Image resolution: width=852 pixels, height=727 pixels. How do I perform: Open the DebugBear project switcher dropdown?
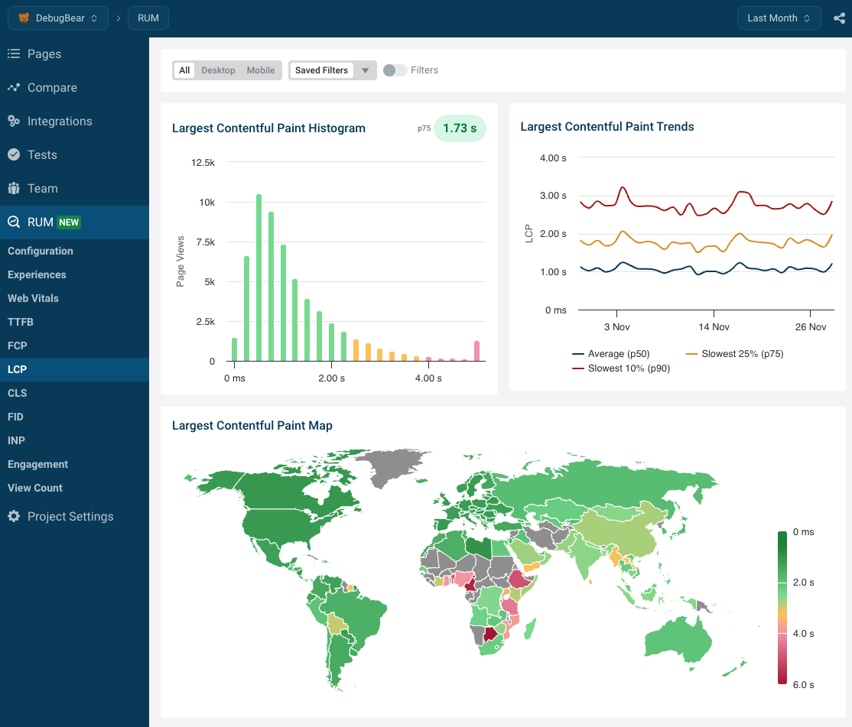tap(58, 18)
